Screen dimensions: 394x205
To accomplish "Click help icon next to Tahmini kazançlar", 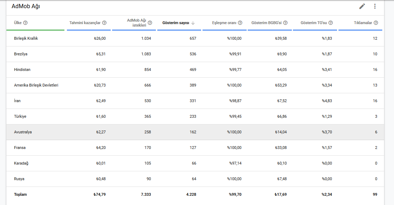I will 104,23.
